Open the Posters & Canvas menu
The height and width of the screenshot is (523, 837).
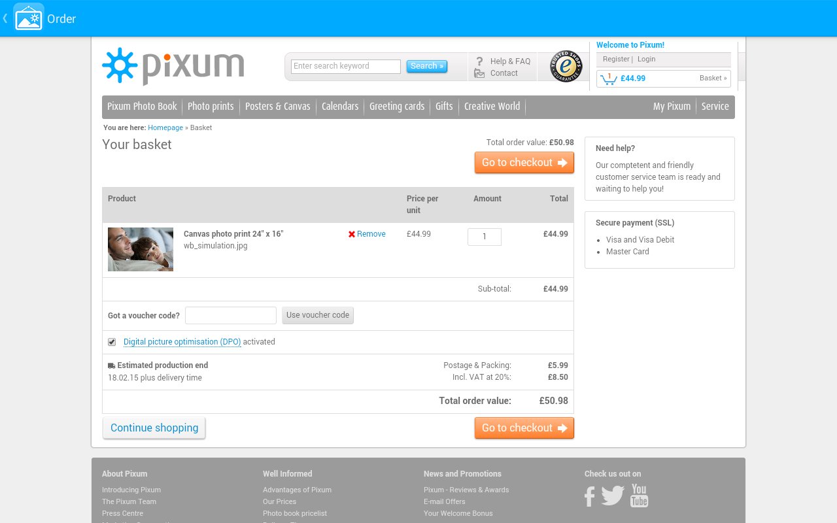point(278,107)
